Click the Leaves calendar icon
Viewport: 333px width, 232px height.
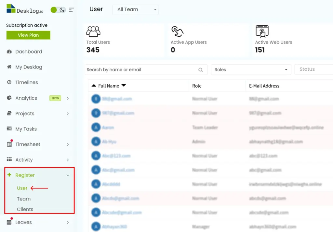pyautogui.click(x=9, y=222)
